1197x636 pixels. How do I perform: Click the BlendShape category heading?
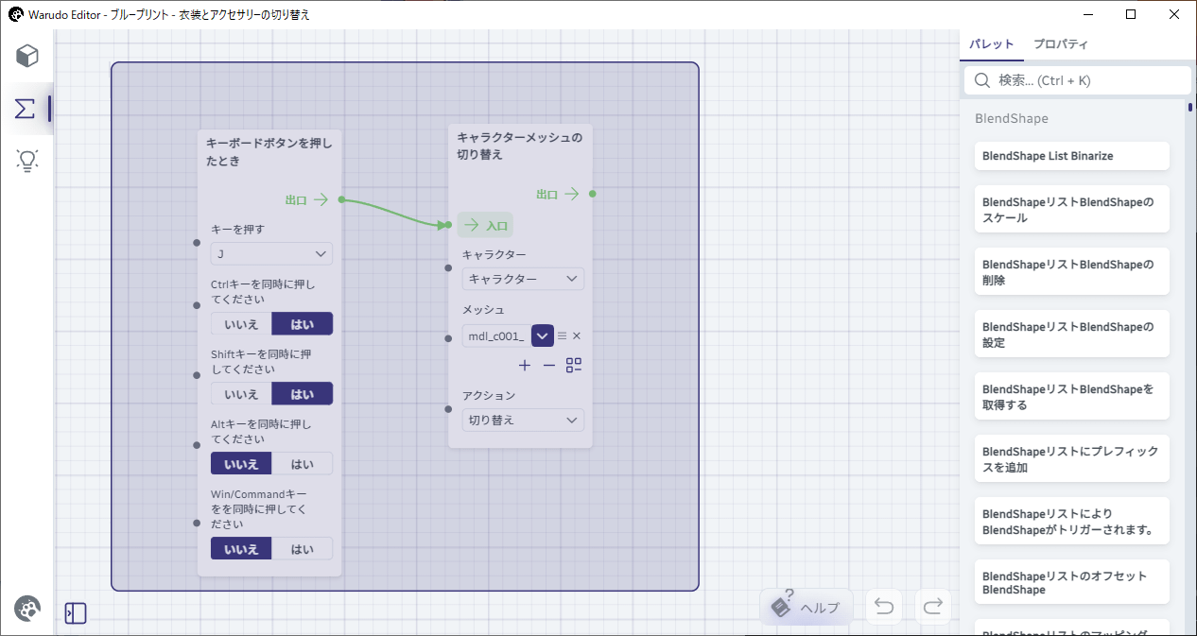[x=1012, y=119]
